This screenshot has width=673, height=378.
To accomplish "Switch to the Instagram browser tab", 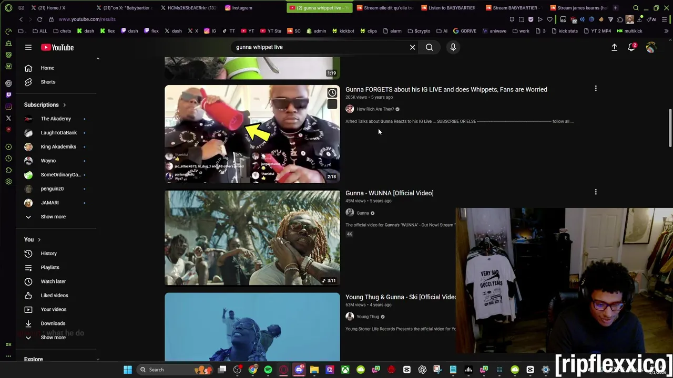I will click(242, 8).
